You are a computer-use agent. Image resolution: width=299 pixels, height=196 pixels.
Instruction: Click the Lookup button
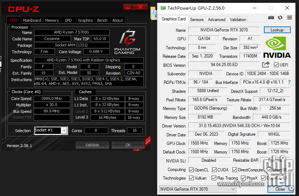point(277,30)
